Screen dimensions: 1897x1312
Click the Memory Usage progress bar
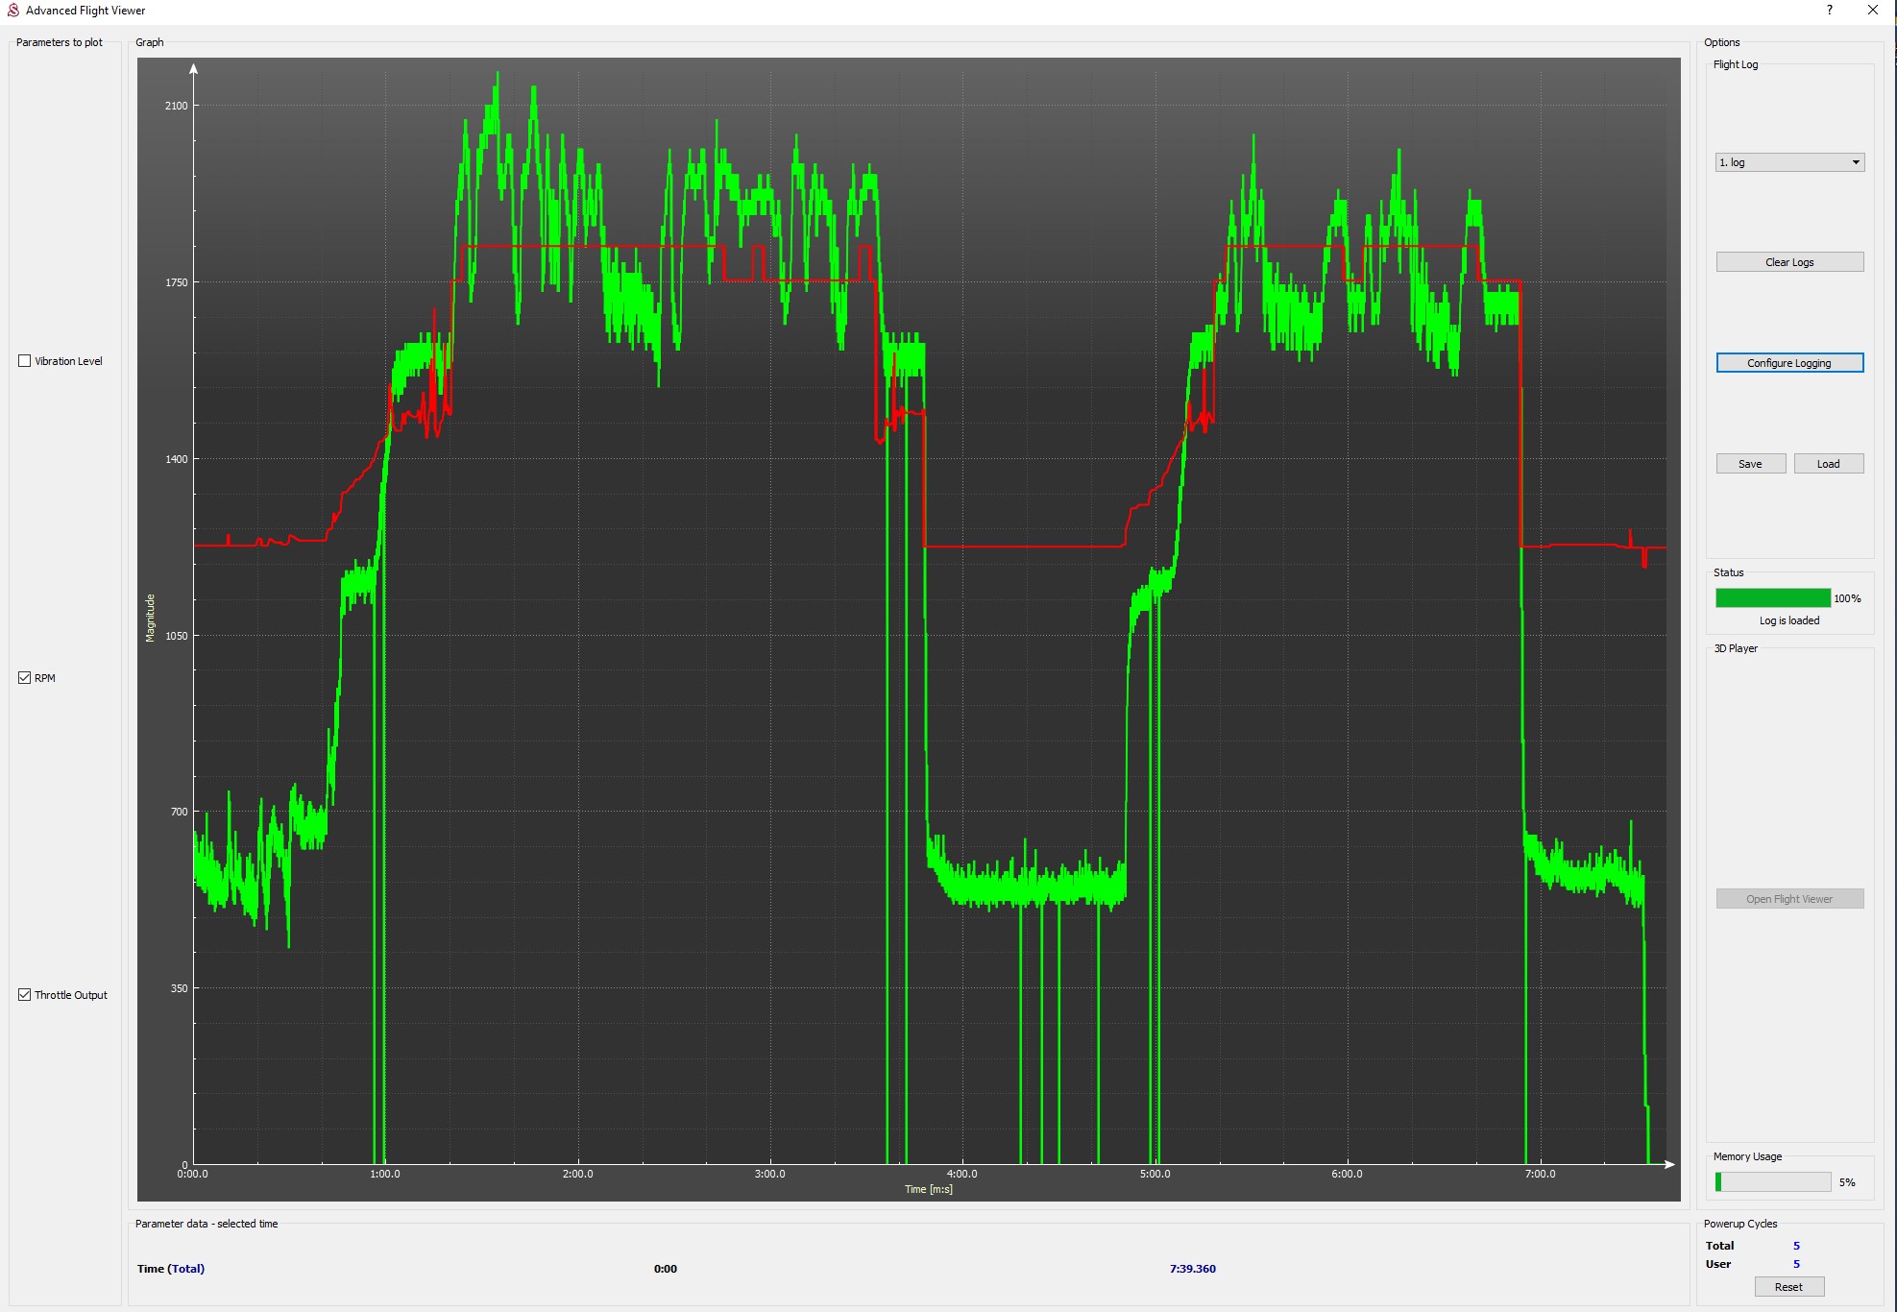[x=1772, y=1182]
